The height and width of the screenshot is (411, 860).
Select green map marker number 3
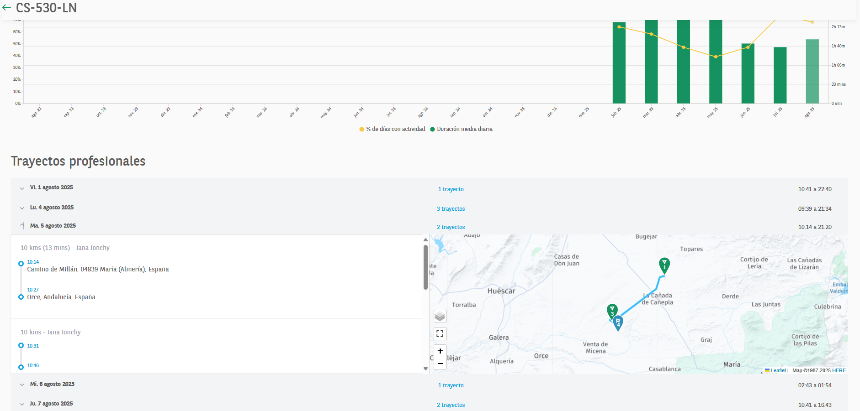click(x=612, y=312)
